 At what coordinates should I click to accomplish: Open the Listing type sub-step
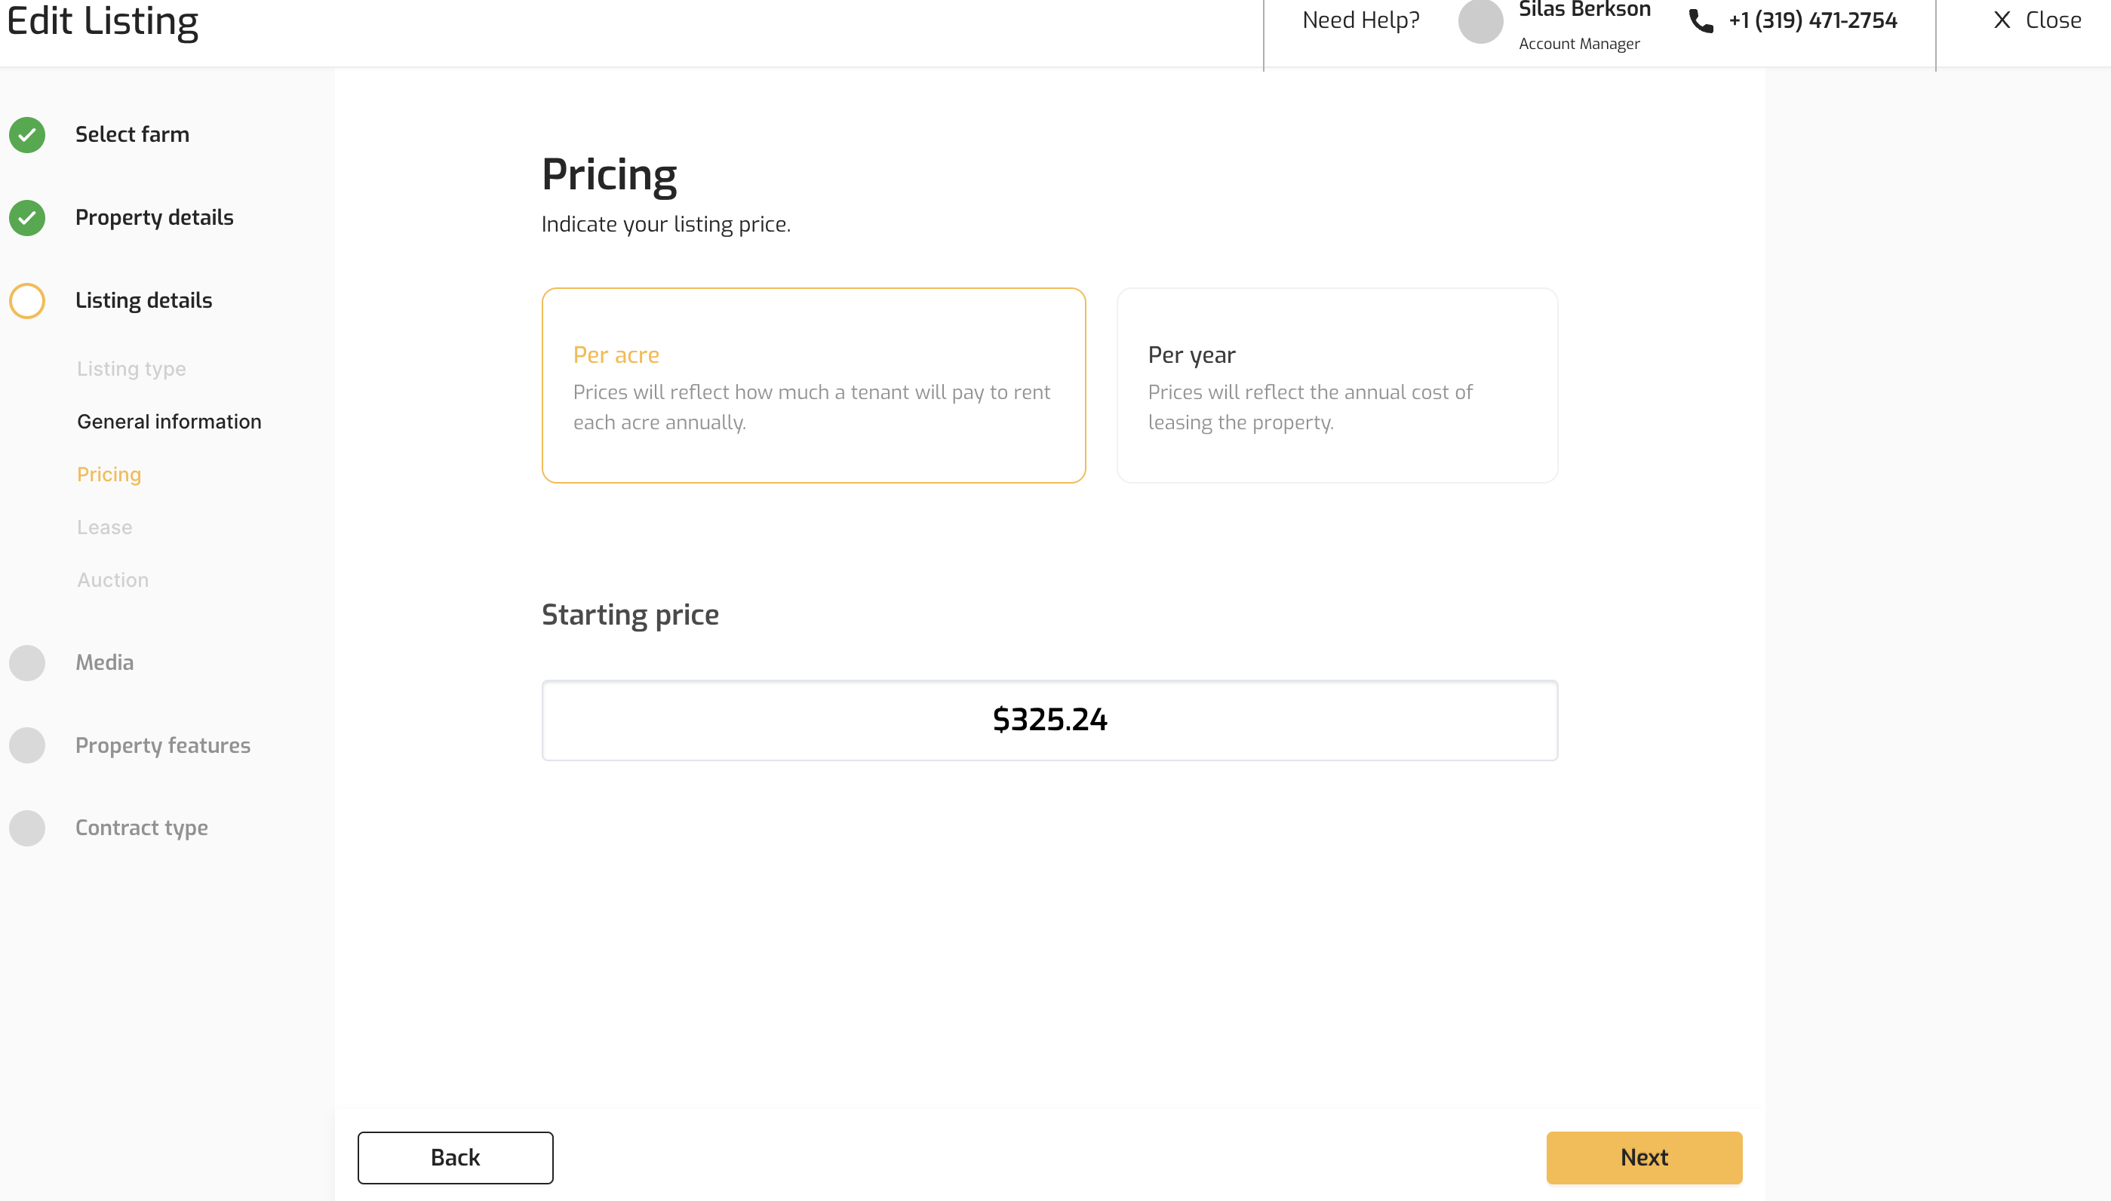click(131, 369)
